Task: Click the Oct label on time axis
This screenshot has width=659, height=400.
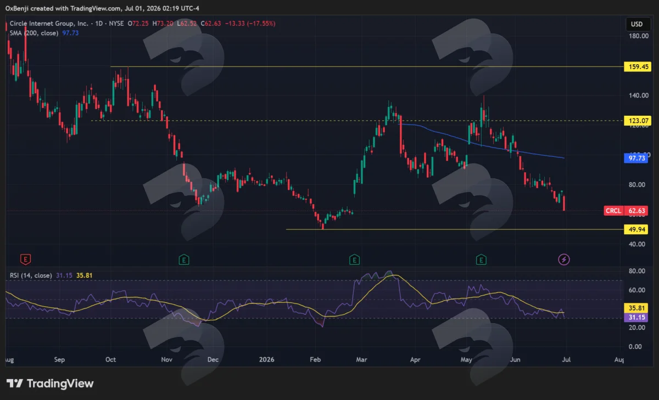Action: click(x=110, y=360)
